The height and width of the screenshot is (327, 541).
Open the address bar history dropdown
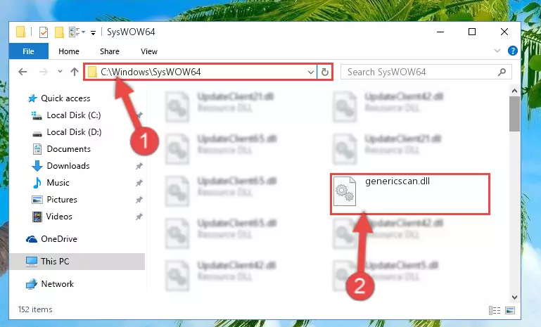point(310,72)
